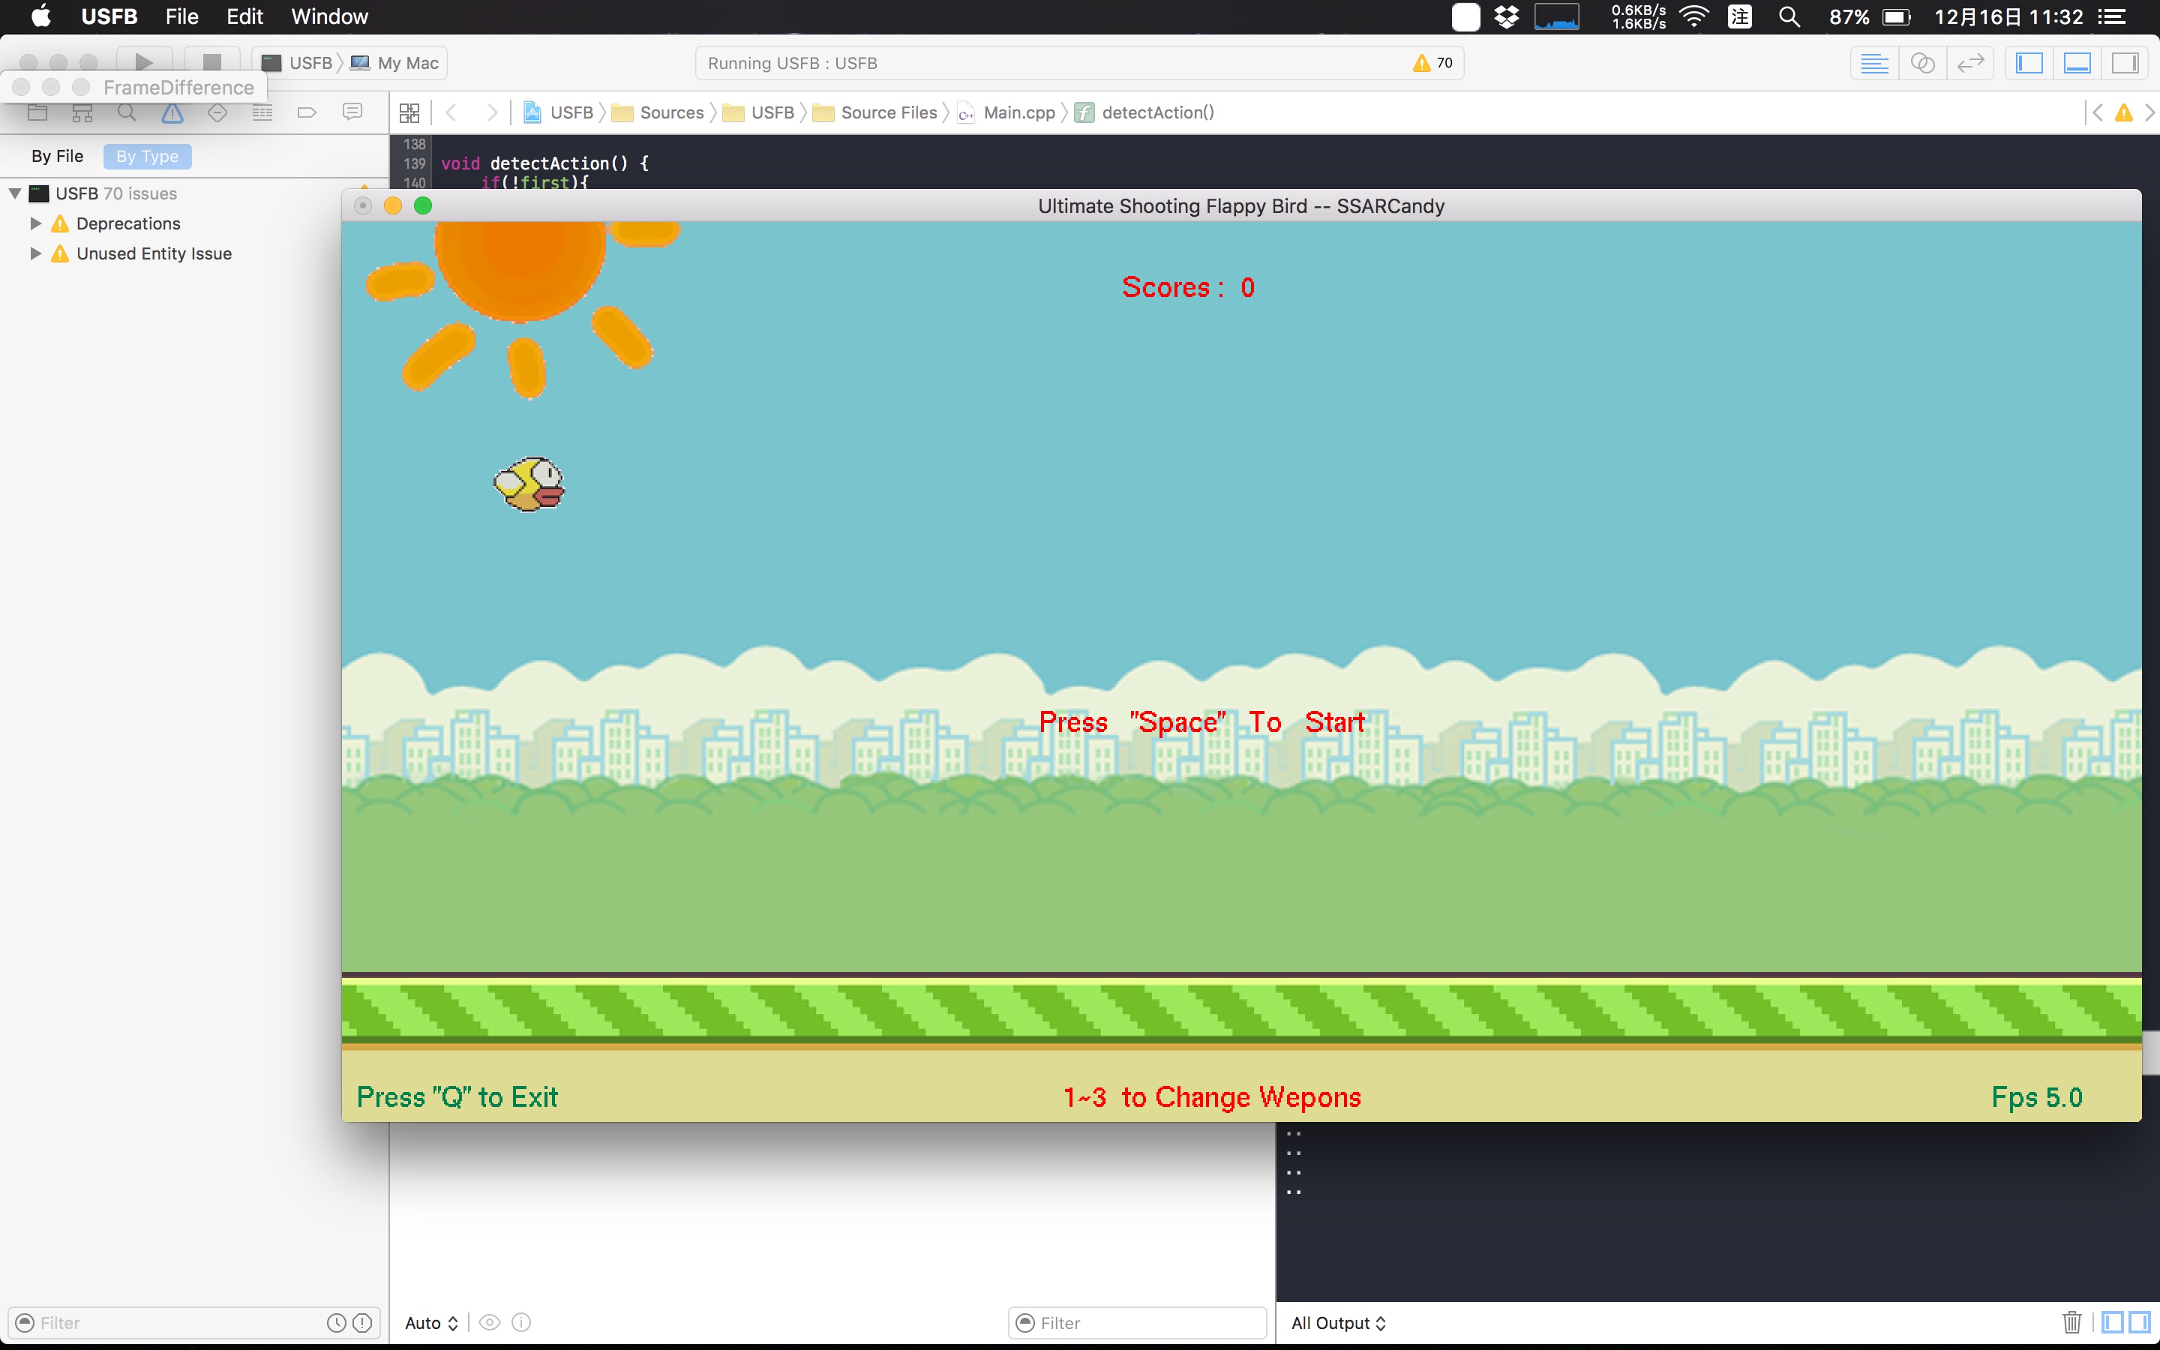Open the Report navigator speech-bubble icon
The height and width of the screenshot is (1350, 2160).
(x=352, y=112)
